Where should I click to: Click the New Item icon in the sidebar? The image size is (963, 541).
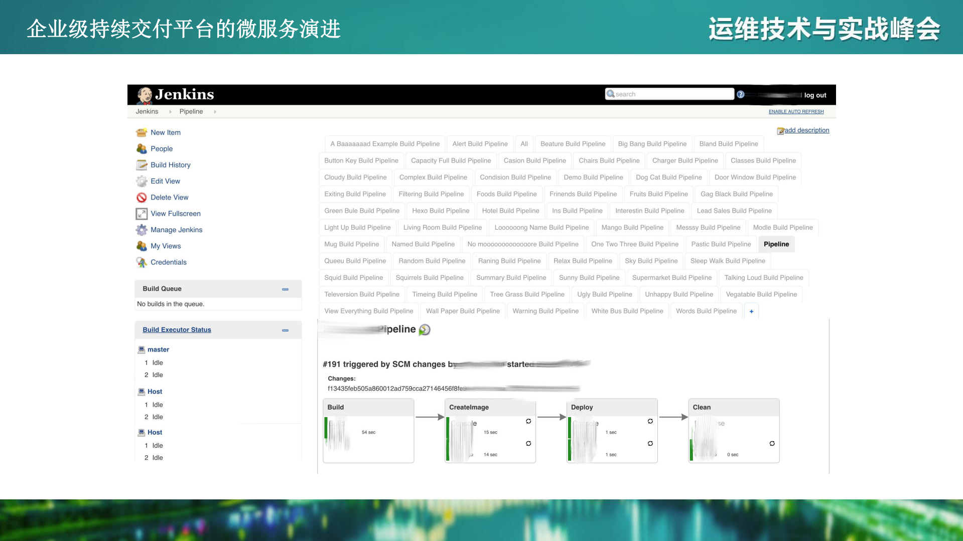[141, 132]
